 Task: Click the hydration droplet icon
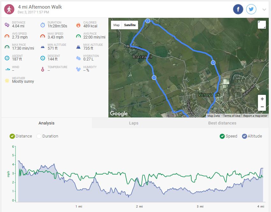point(78,58)
